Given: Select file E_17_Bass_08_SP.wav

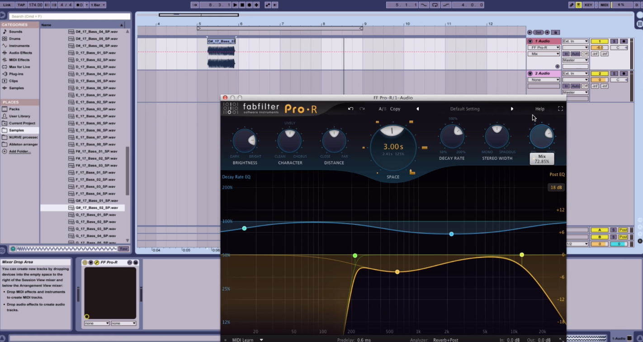Looking at the screenshot, I should coord(95,144).
